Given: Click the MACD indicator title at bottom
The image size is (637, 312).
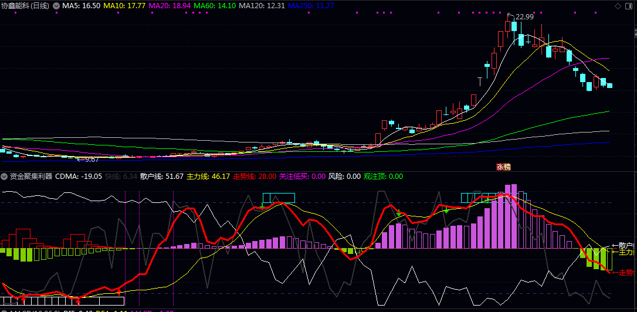Looking at the screenshot, I should (35, 311).
